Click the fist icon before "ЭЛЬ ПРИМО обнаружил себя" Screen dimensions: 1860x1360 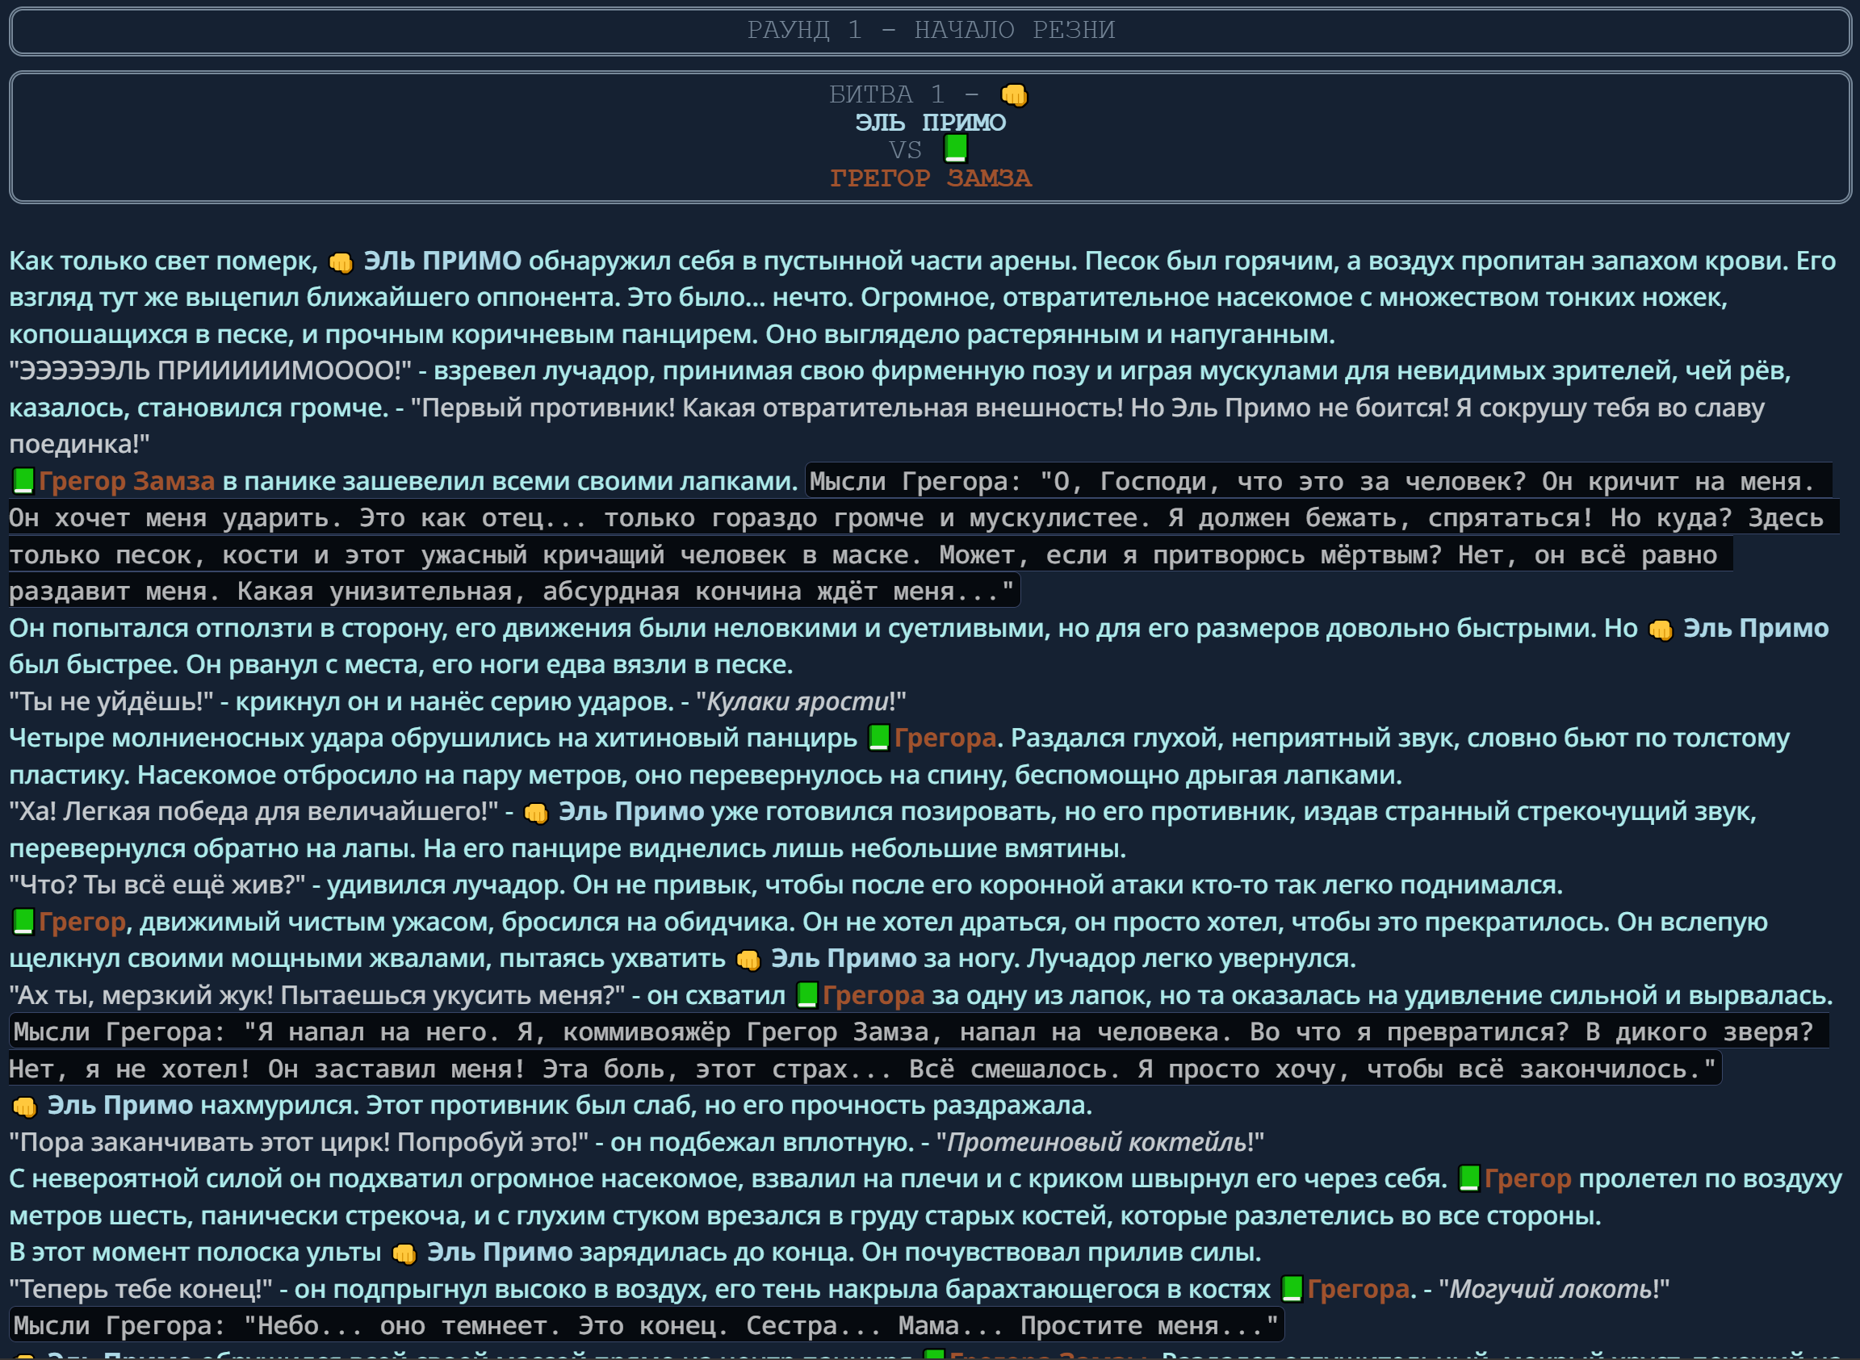click(x=340, y=262)
